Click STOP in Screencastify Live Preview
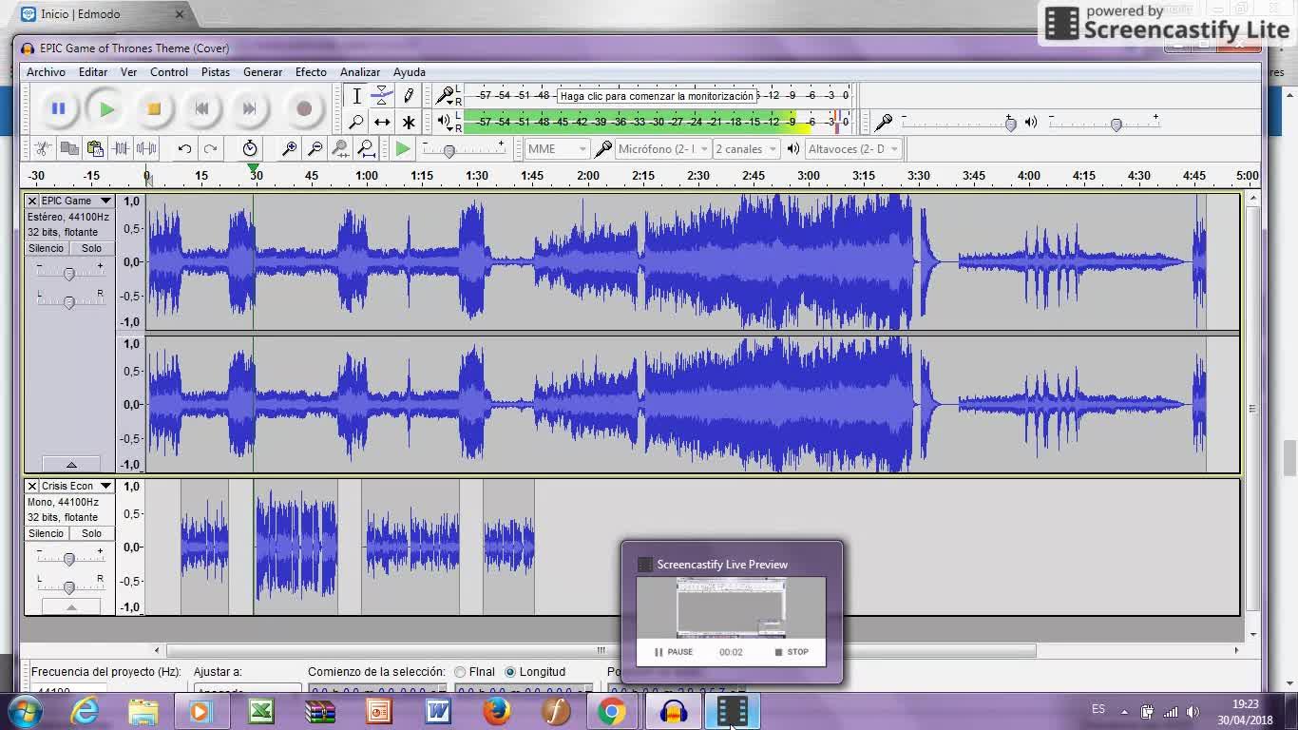 pos(792,652)
